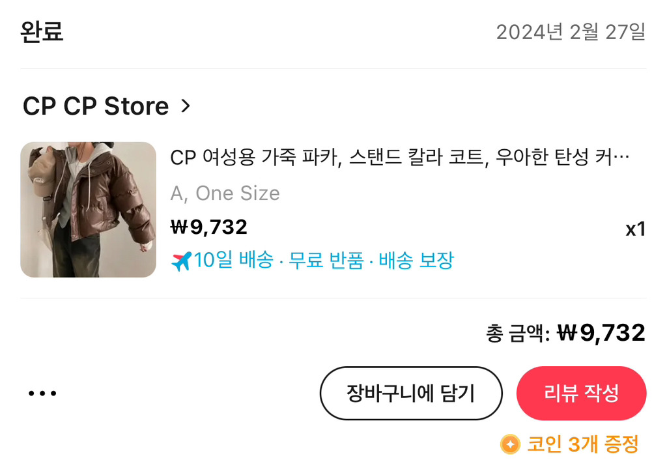Tap the item price ₩9,732 under One Size
Viewport: 667px width, 473px height.
[x=209, y=227]
